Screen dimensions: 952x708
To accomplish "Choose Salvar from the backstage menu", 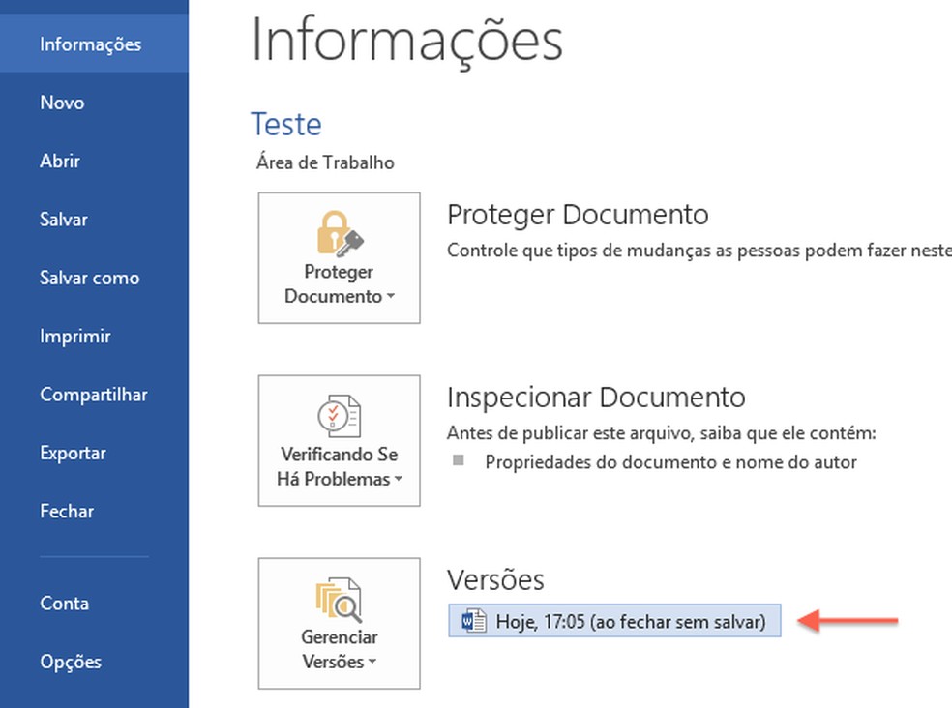I will point(64,220).
